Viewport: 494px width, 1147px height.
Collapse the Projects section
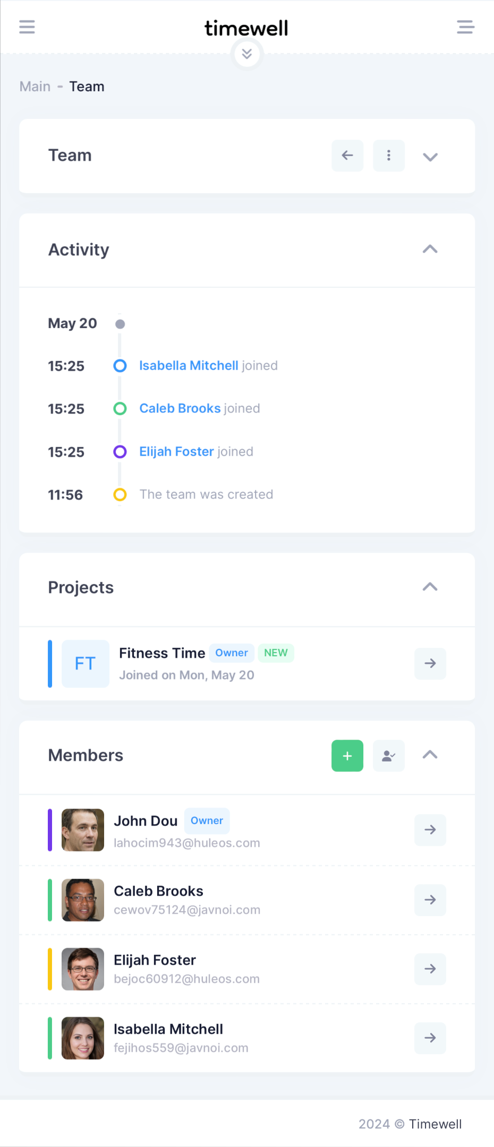[x=430, y=587]
